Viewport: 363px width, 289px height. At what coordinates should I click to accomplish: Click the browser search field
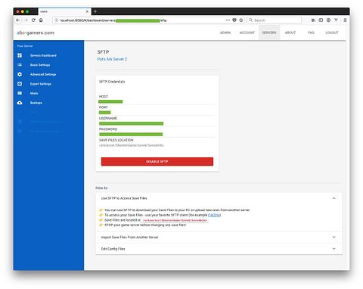click(275, 20)
